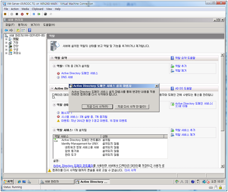
Task: Select 서버 관리자(VM-SERVER-05) root tree item
Action: click(x=27, y=35)
